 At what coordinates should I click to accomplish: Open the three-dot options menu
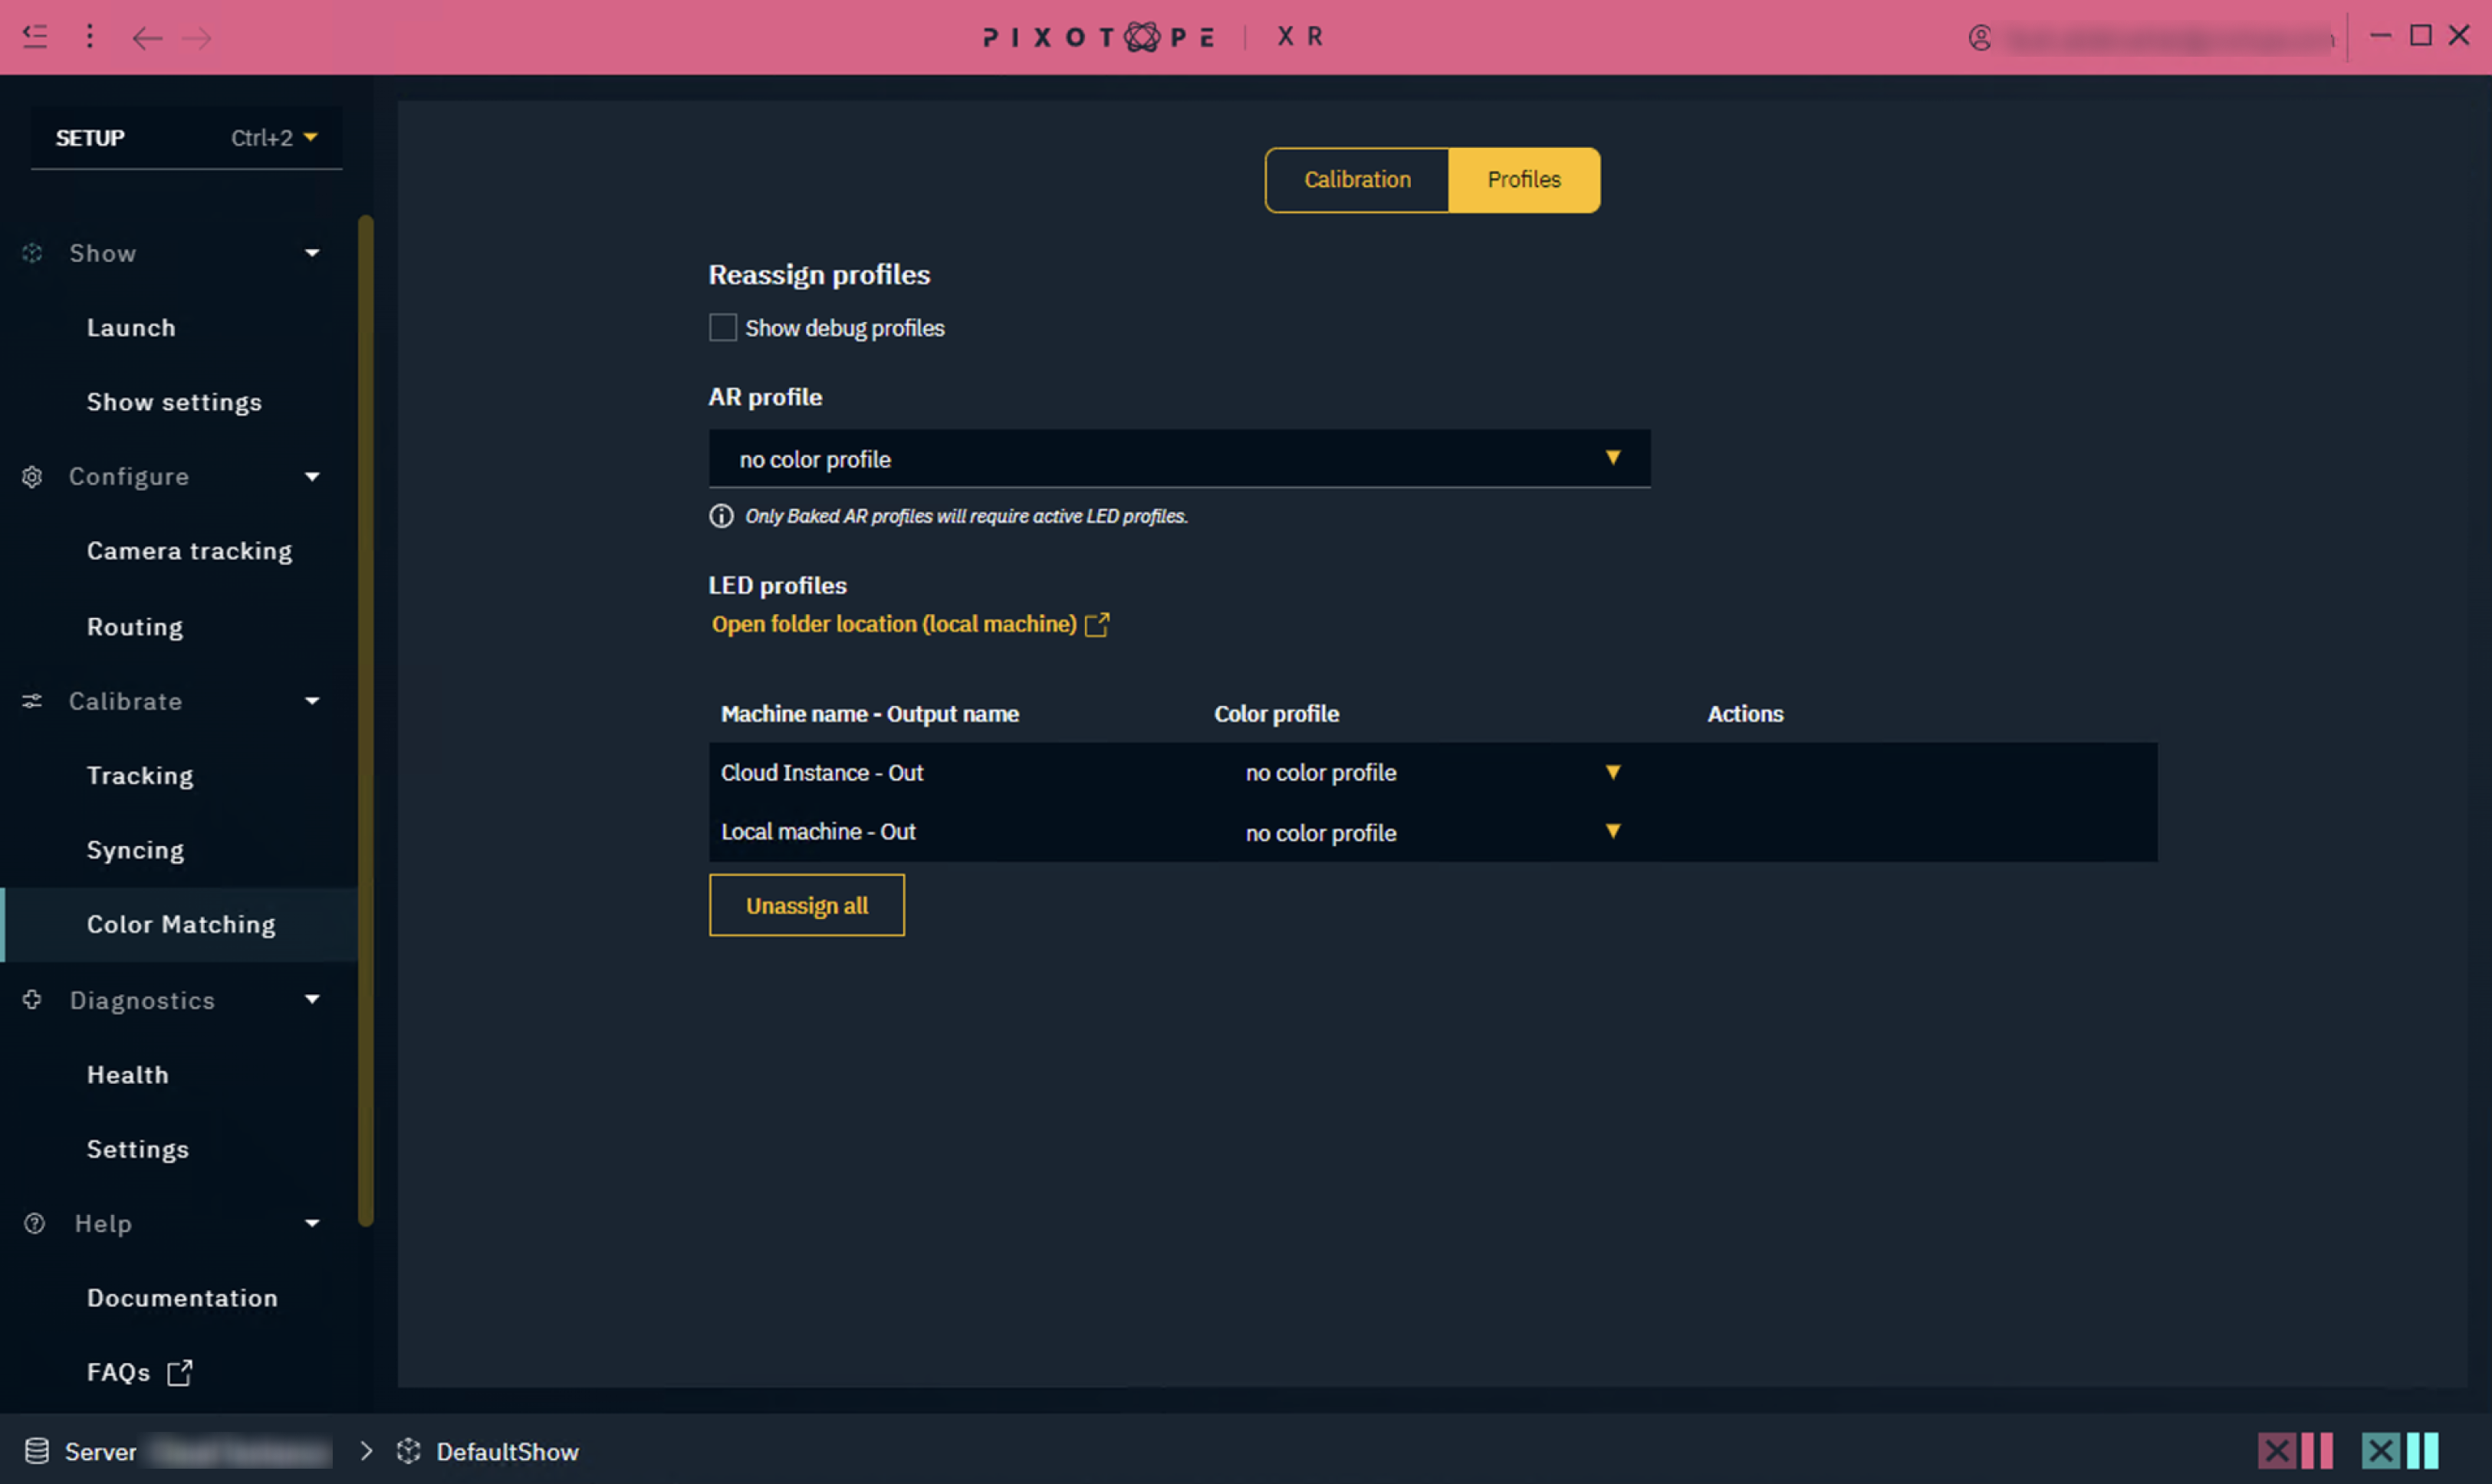[90, 37]
